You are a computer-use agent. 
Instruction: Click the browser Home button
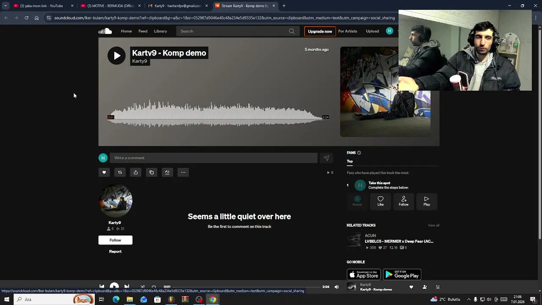point(37,18)
